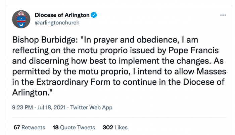Click the 9:23 PM timestamp
Screen dimensions: 235x135
[22, 107]
